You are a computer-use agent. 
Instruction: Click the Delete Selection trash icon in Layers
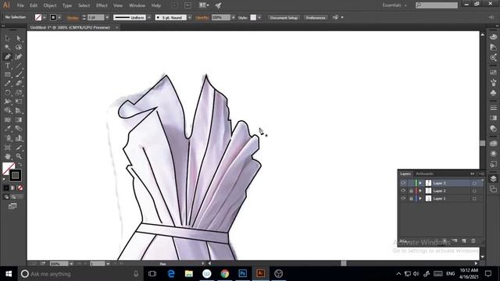(473, 241)
